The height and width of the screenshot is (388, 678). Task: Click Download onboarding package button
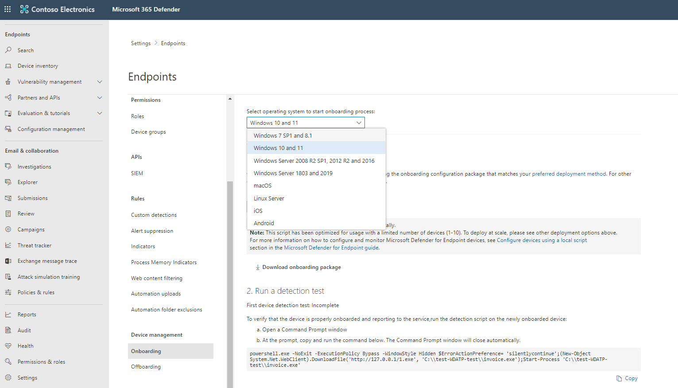[298, 267]
